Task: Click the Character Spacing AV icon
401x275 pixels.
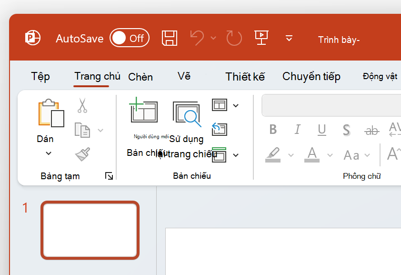Action: [x=395, y=130]
